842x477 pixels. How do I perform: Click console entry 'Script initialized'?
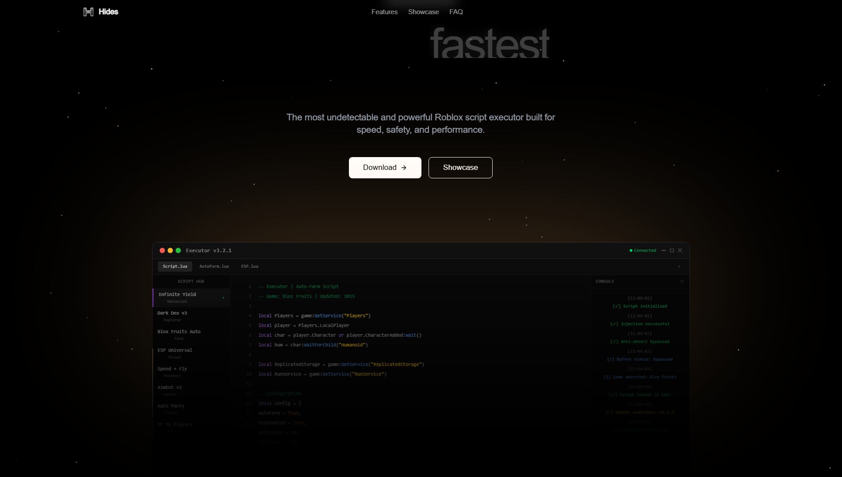click(639, 306)
